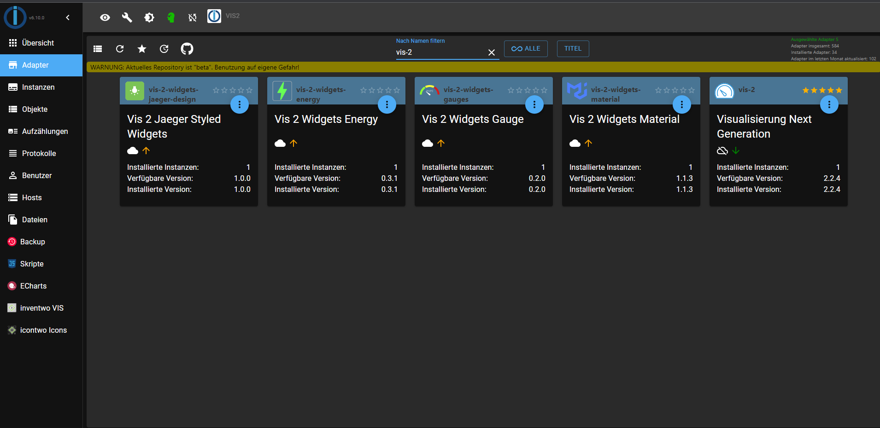Screen dimensions: 880x428
Task: Click cloud icon on Jaeger Styled Widgets card
Action: tap(133, 150)
